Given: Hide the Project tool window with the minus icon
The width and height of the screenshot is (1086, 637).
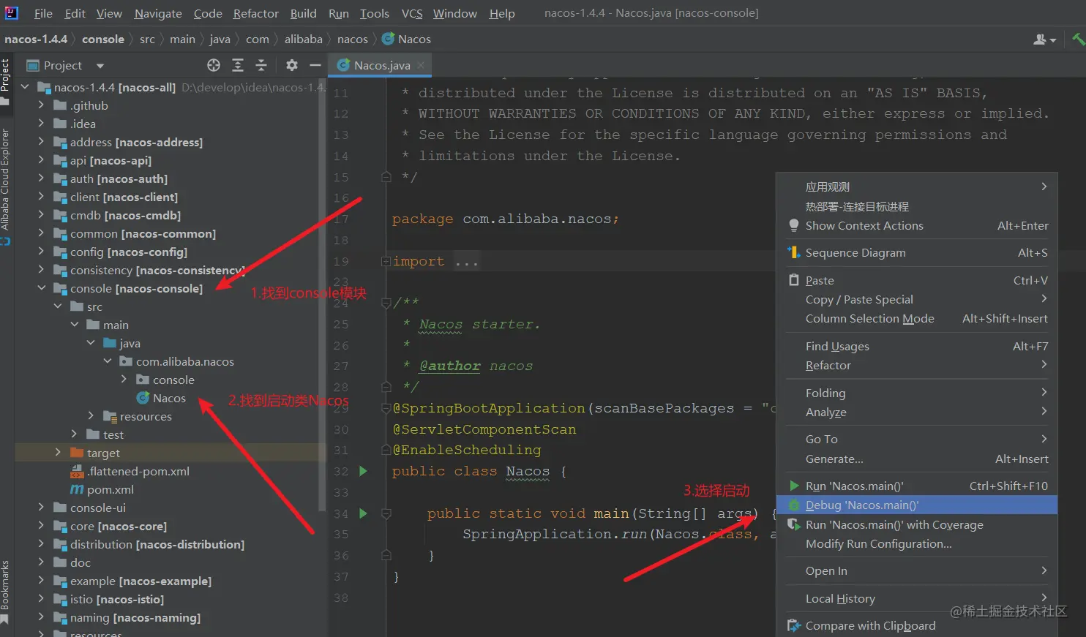Looking at the screenshot, I should pyautogui.click(x=315, y=65).
